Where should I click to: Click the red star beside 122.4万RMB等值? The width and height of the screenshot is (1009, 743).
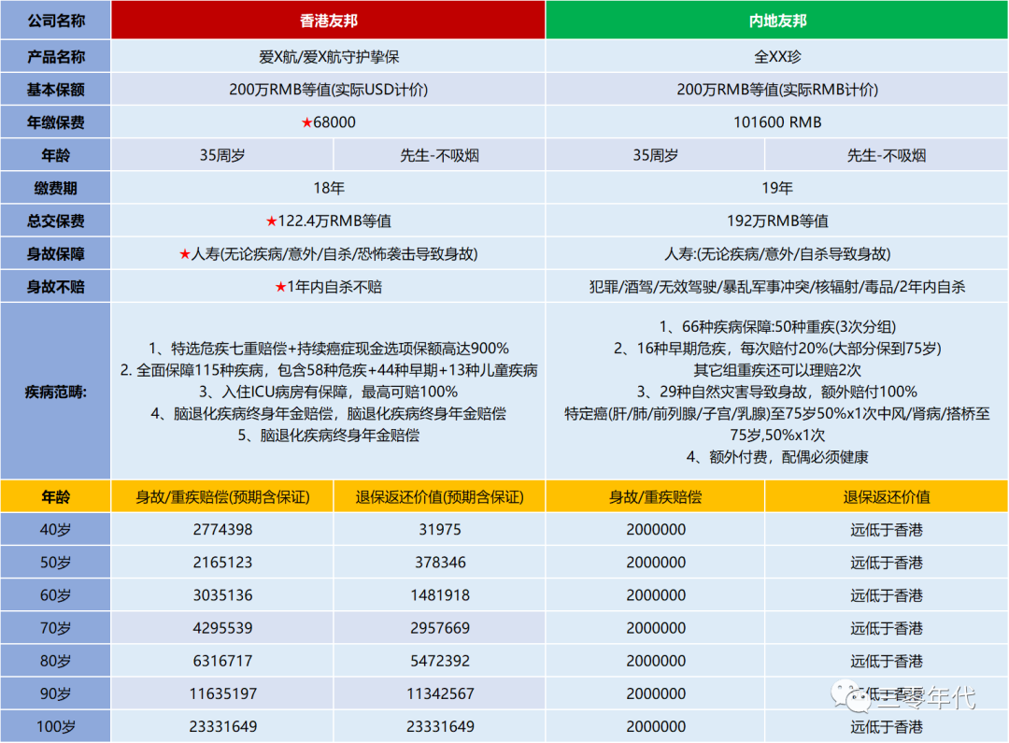(x=272, y=221)
